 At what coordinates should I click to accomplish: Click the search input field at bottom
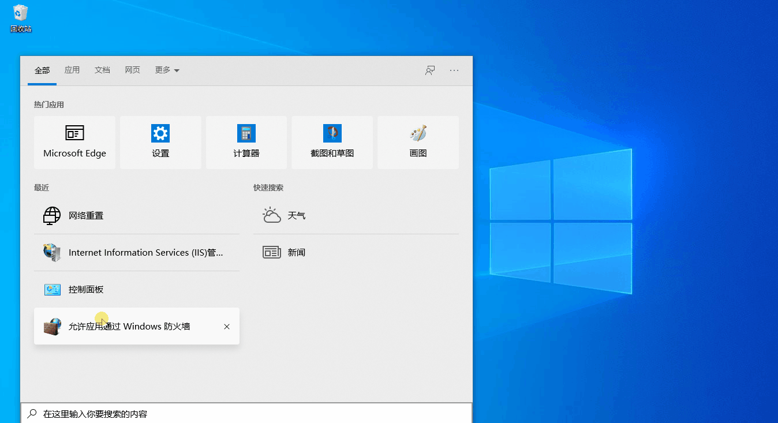tap(246, 413)
